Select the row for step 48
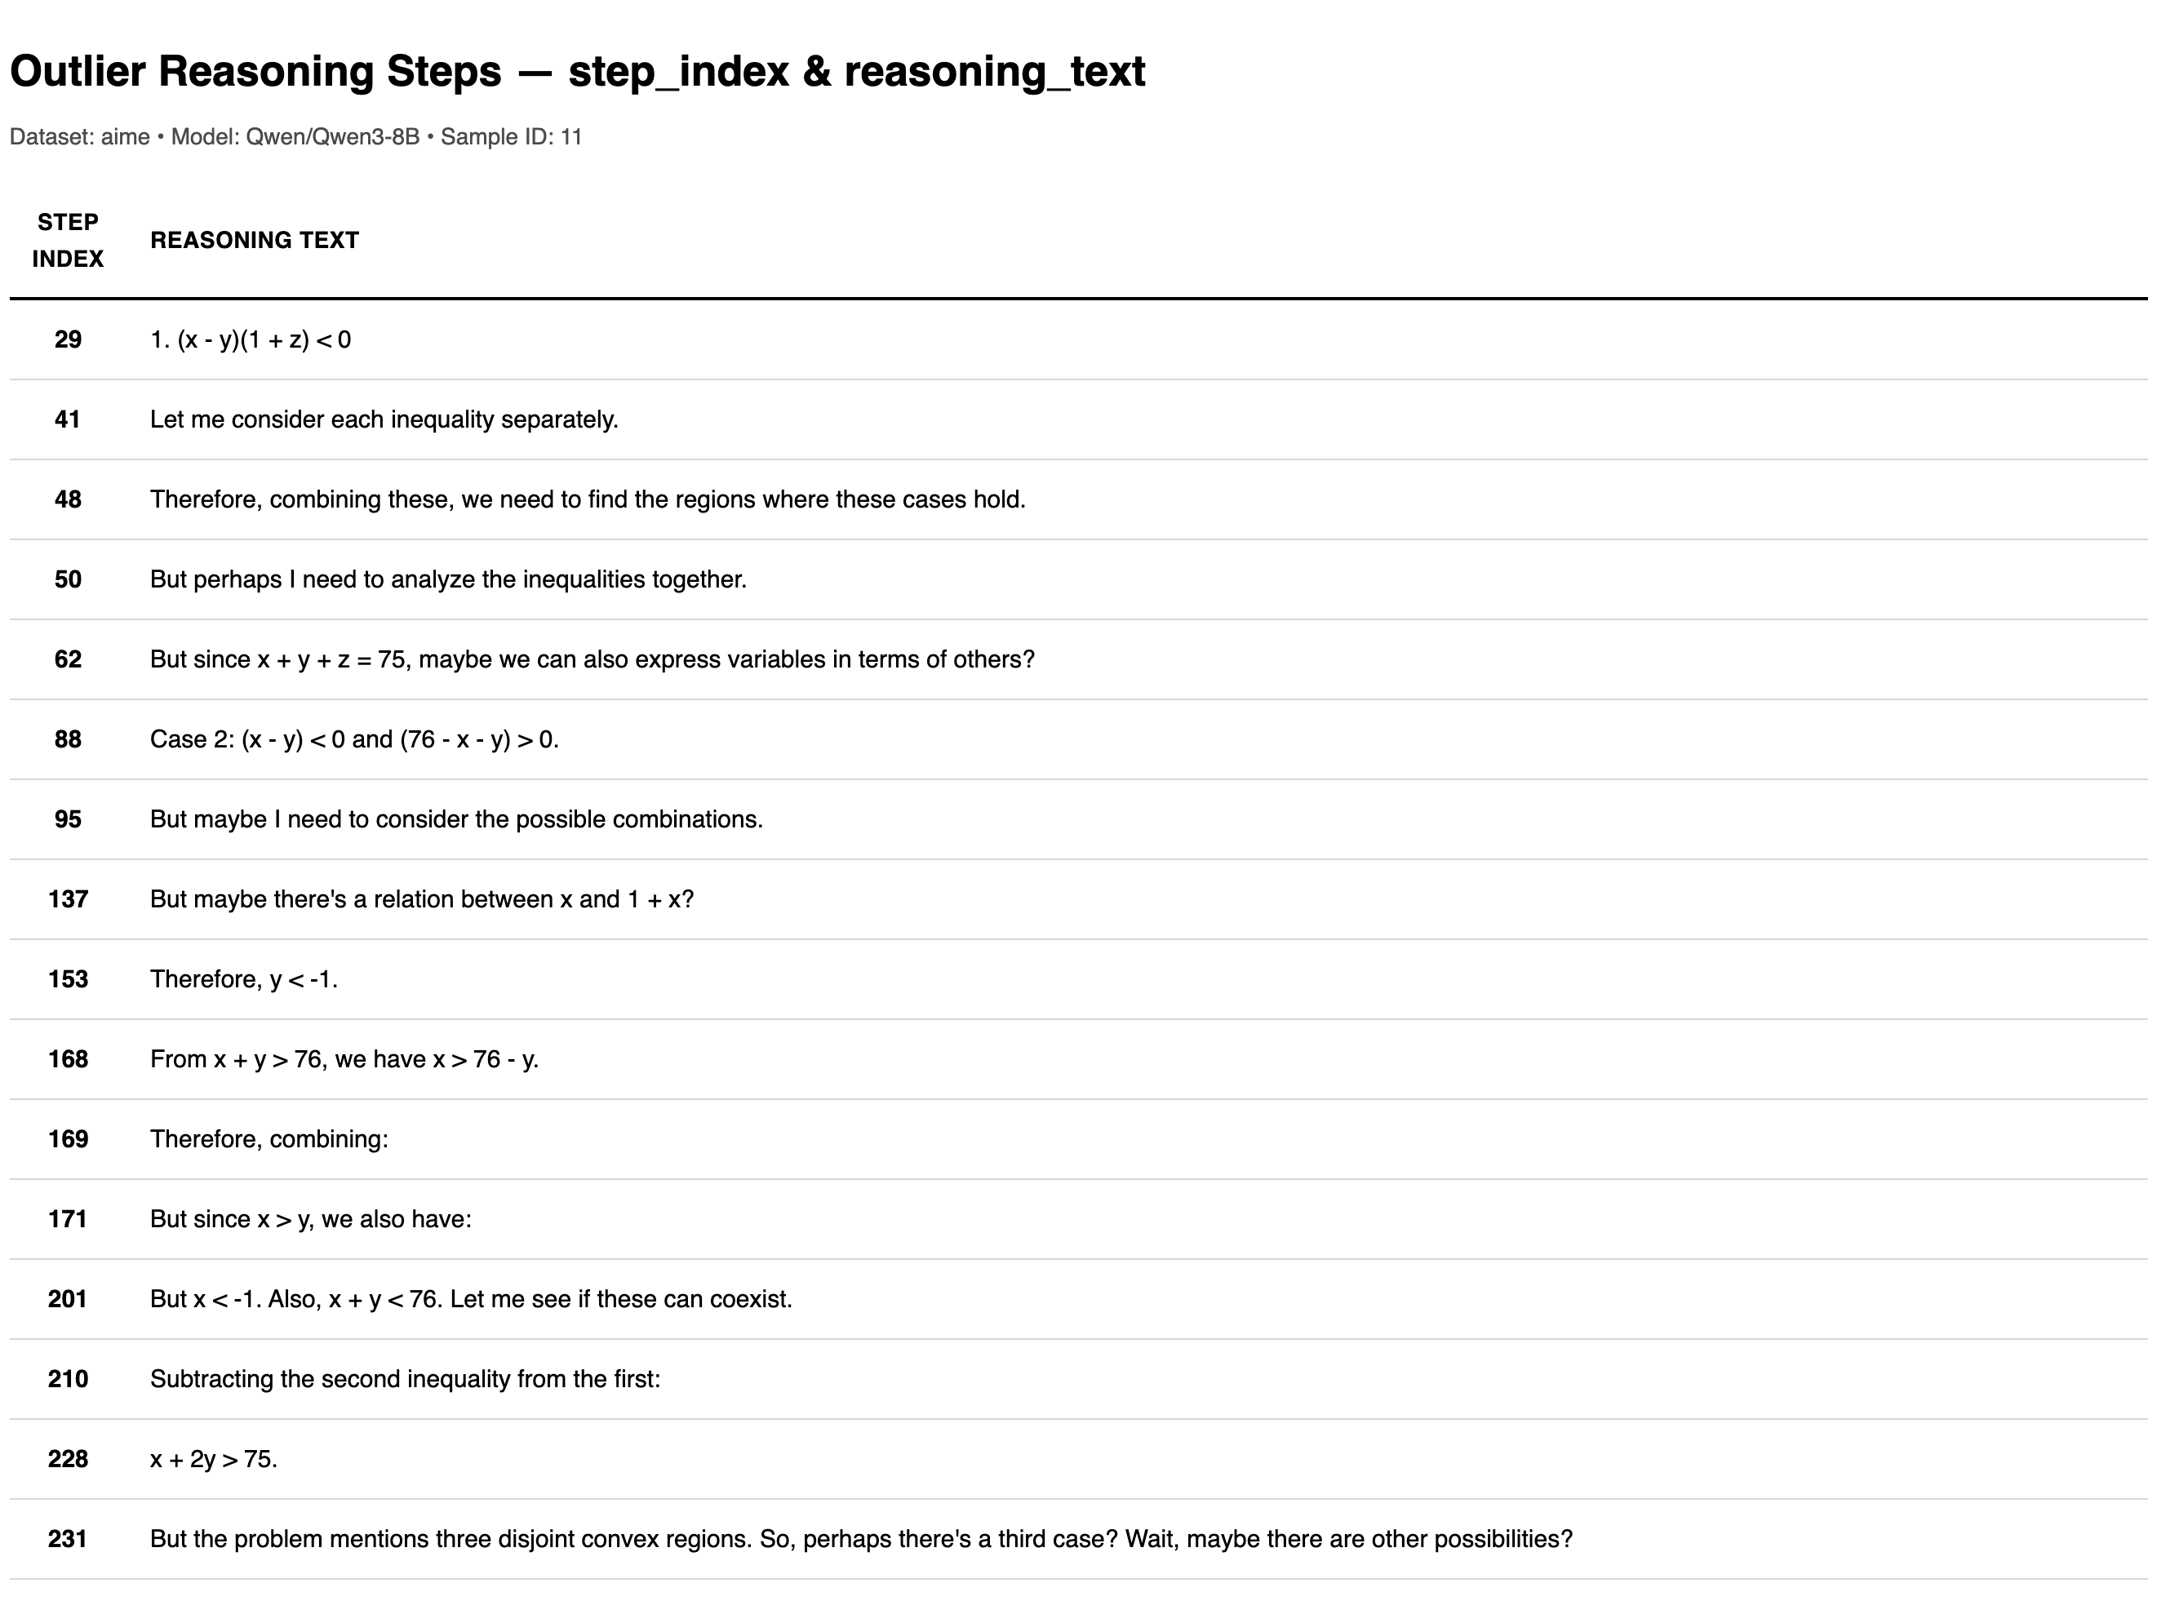 pyautogui.click(x=588, y=499)
